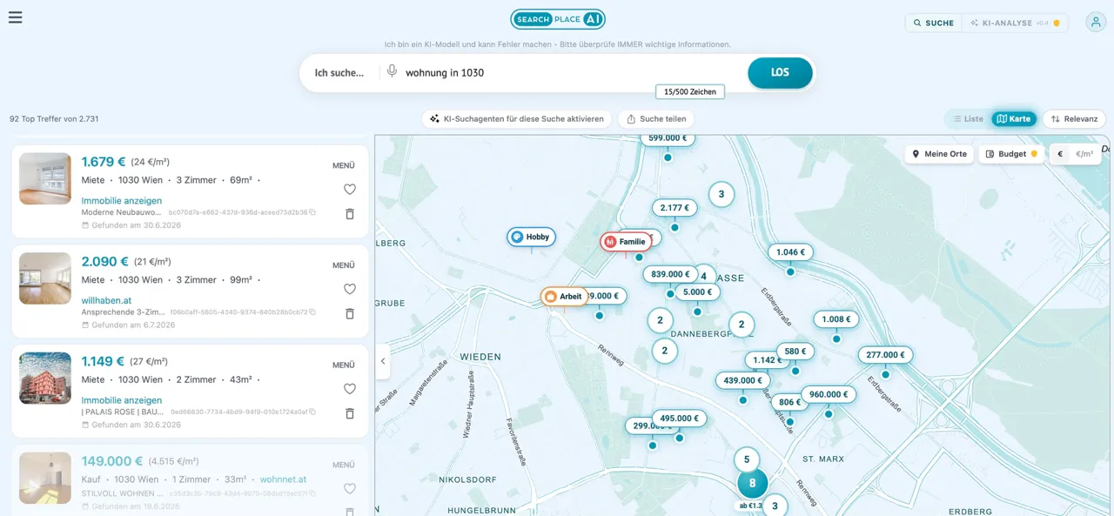Click the search input with 'wohnung in 1030'
The height and width of the screenshot is (516, 1114).
[571, 72]
